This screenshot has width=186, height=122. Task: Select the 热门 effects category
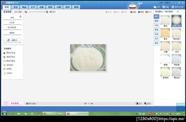pyautogui.click(x=157, y=16)
